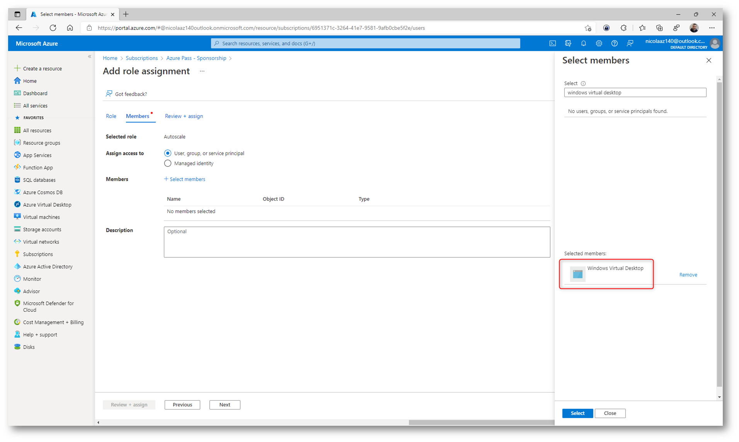Open Resource groups

[37, 143]
